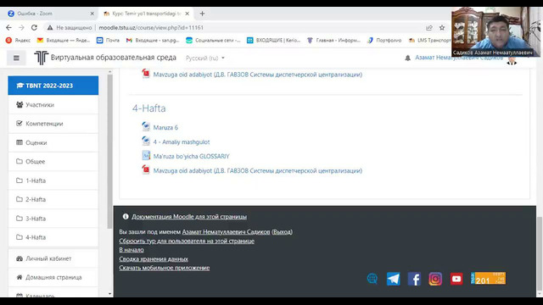Switch to the Ошибка - Zoom tab

pyautogui.click(x=48, y=14)
